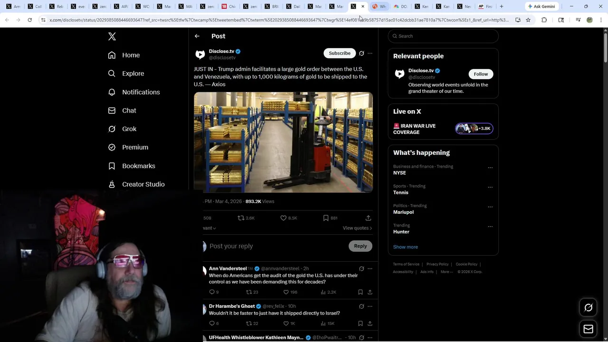The width and height of the screenshot is (608, 342).
Task: Bookmark the post with 881 bookmarks
Action: click(x=330, y=218)
